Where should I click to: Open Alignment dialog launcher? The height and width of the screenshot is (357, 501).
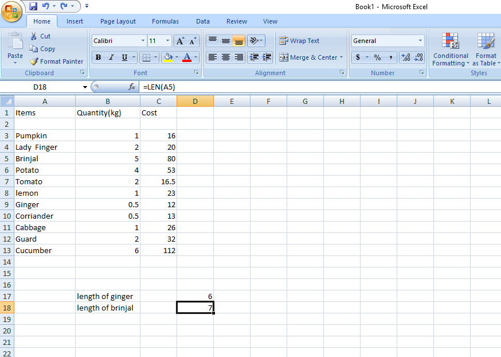(x=342, y=73)
